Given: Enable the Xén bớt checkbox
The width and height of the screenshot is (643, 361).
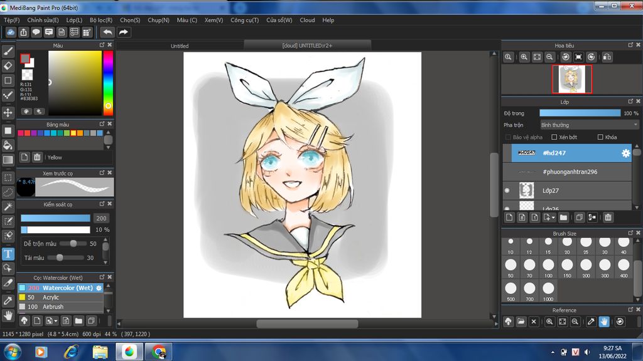Looking at the screenshot, I should 554,137.
